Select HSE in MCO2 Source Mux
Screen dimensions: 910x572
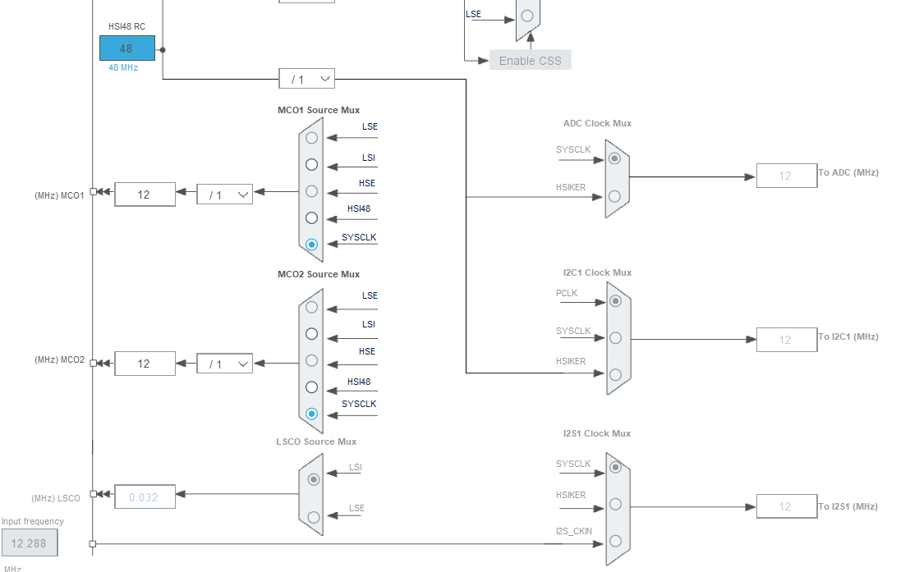[311, 361]
